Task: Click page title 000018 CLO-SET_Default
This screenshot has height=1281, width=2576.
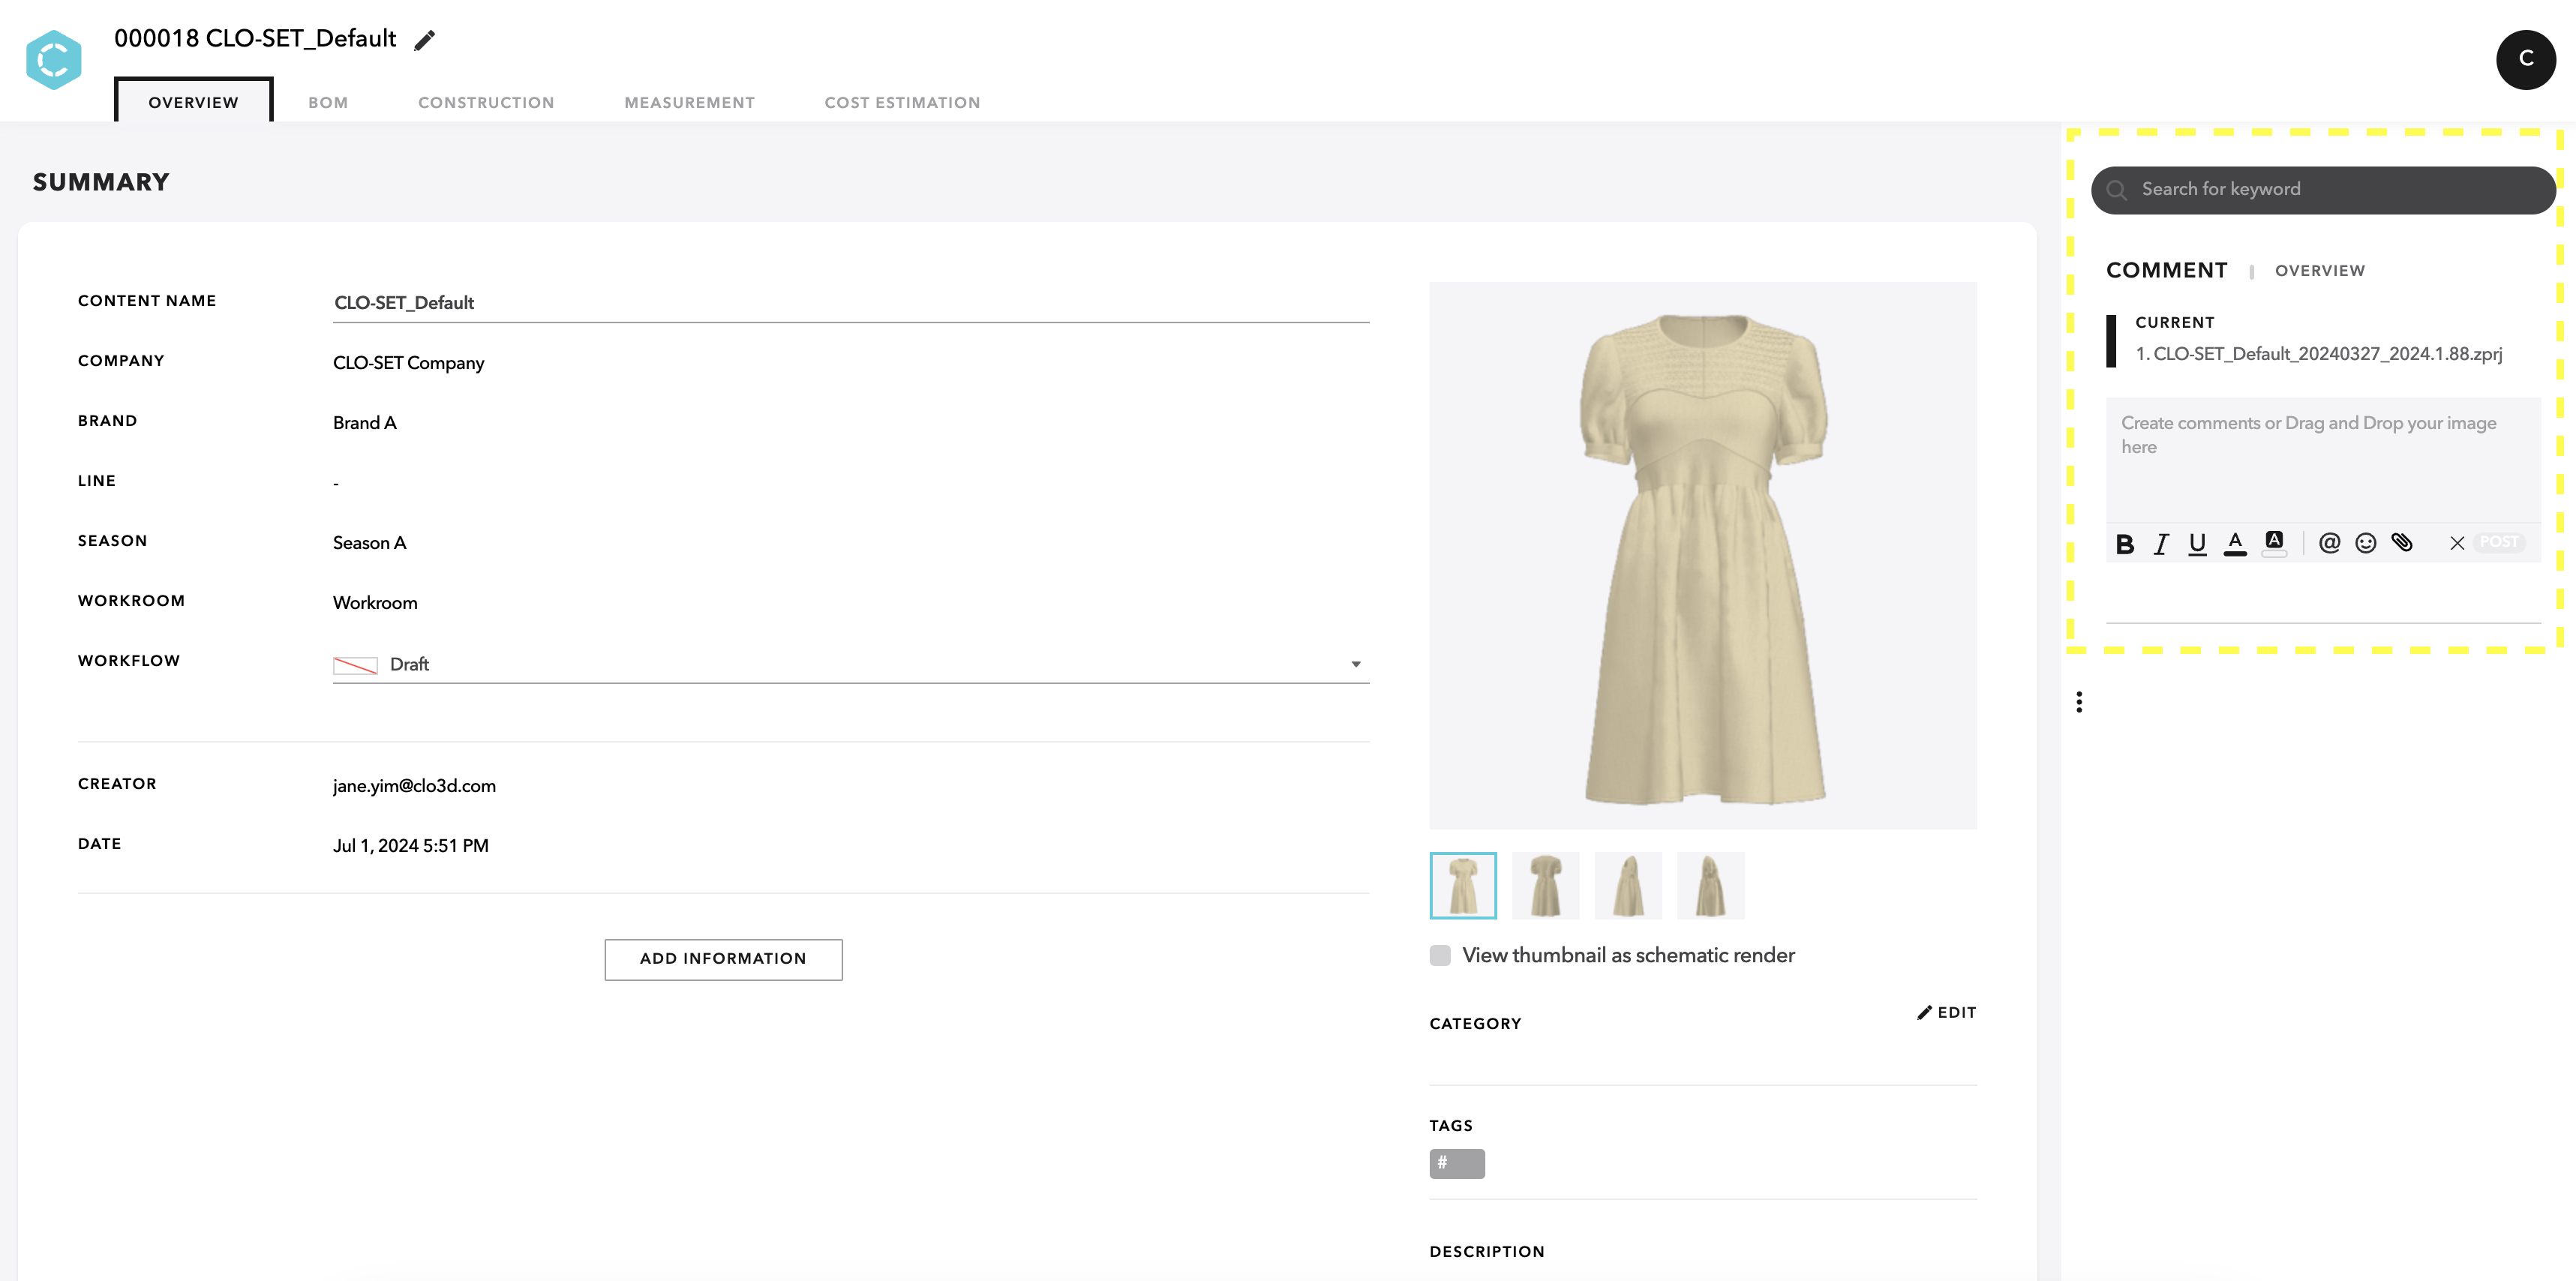Action: click(255, 39)
